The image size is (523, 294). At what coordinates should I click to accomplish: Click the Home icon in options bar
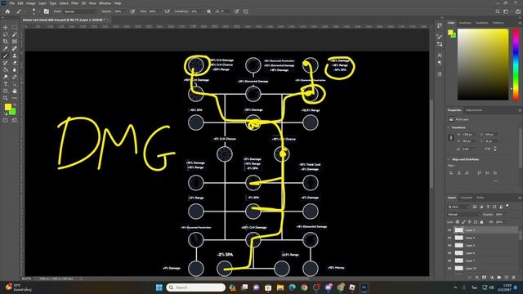coord(7,11)
